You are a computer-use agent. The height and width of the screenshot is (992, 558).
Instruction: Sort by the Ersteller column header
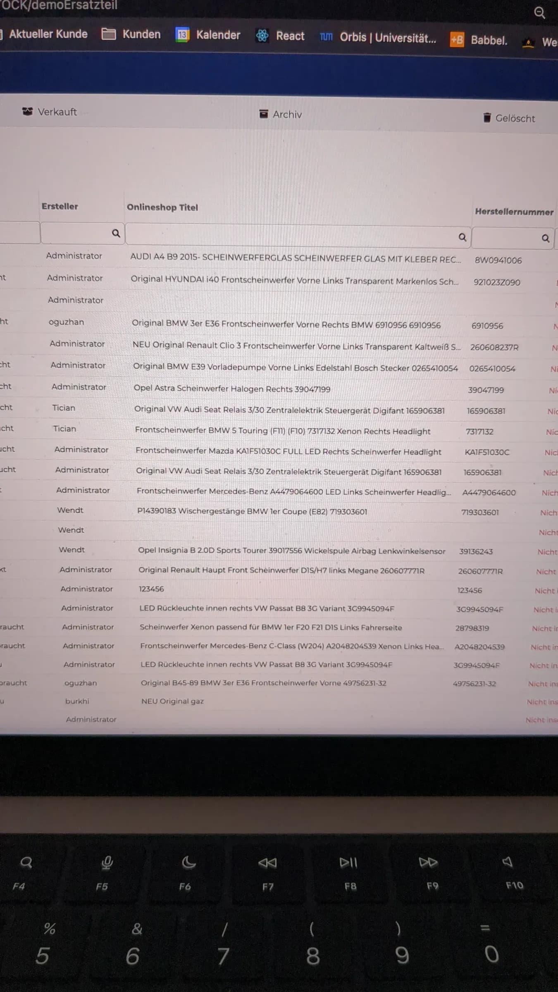60,206
